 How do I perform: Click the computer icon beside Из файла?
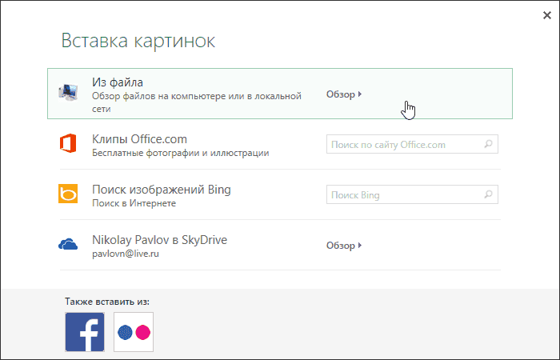point(68,93)
